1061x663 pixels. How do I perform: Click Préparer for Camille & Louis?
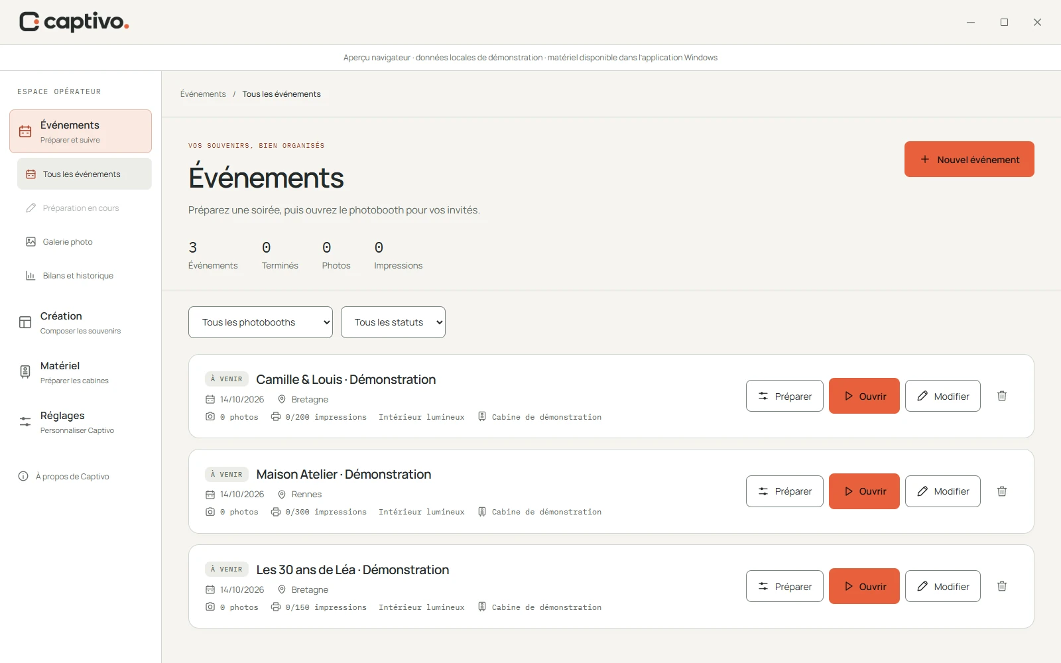coord(784,396)
